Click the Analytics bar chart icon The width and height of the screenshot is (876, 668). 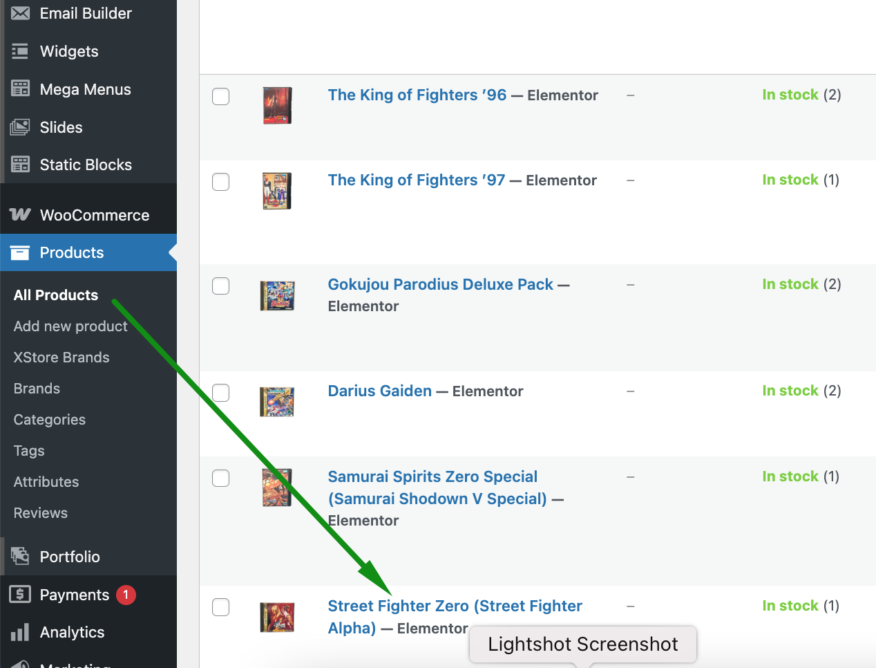pyautogui.click(x=20, y=631)
